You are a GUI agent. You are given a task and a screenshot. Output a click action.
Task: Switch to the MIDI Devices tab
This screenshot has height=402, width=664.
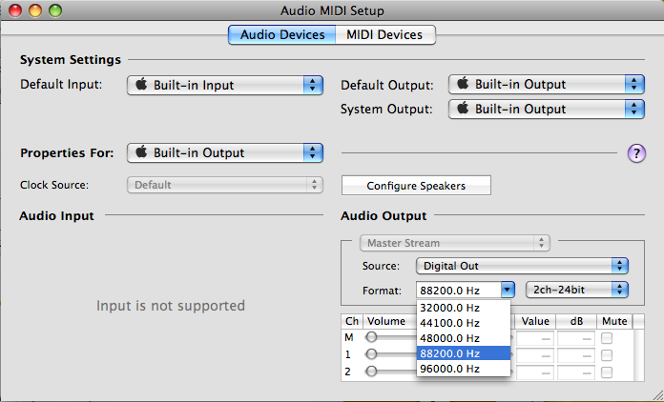pos(384,35)
